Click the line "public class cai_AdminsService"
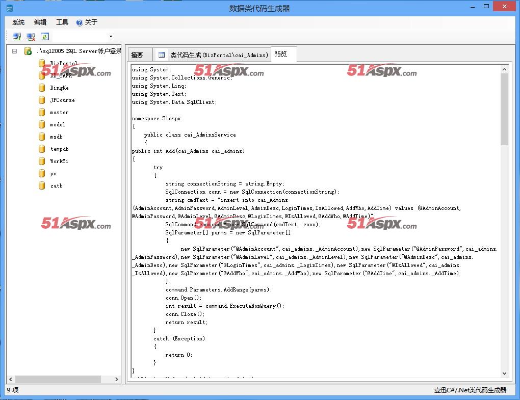Image resolution: width=520 pixels, height=400 pixels. click(x=190, y=135)
